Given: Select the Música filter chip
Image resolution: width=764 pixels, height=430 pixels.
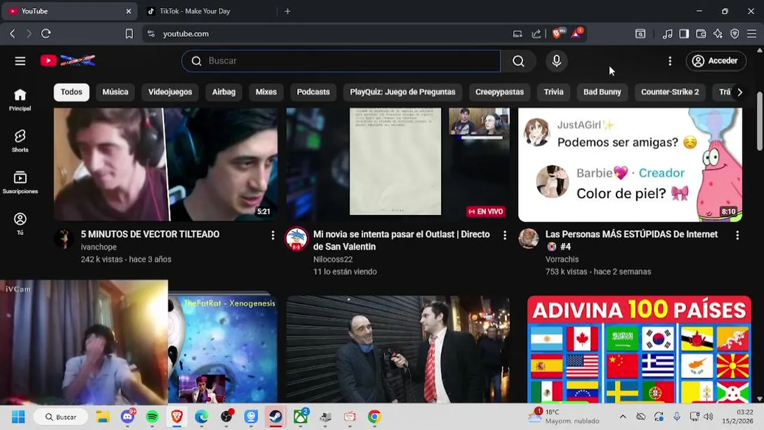Looking at the screenshot, I should point(115,92).
